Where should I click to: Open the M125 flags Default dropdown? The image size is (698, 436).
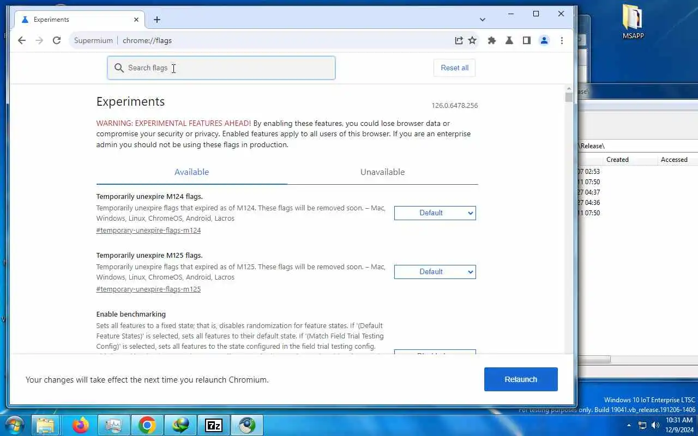click(435, 272)
